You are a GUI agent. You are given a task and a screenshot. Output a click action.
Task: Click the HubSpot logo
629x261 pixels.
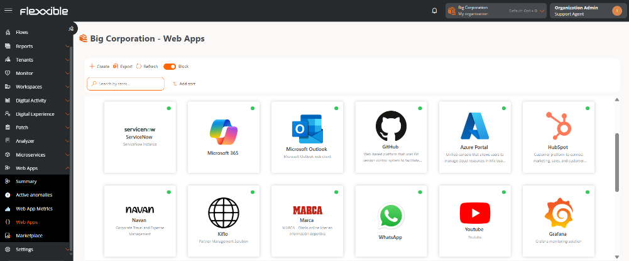[x=559, y=125]
